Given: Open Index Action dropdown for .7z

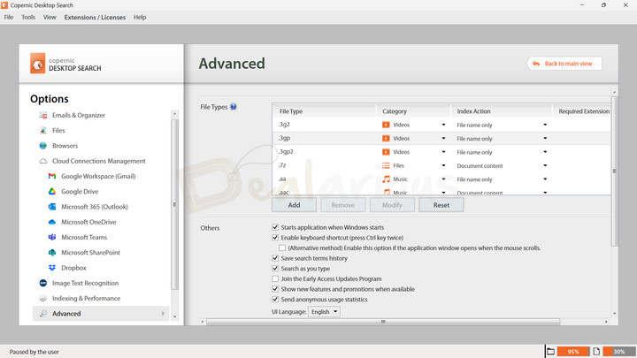Looking at the screenshot, I should coord(545,165).
